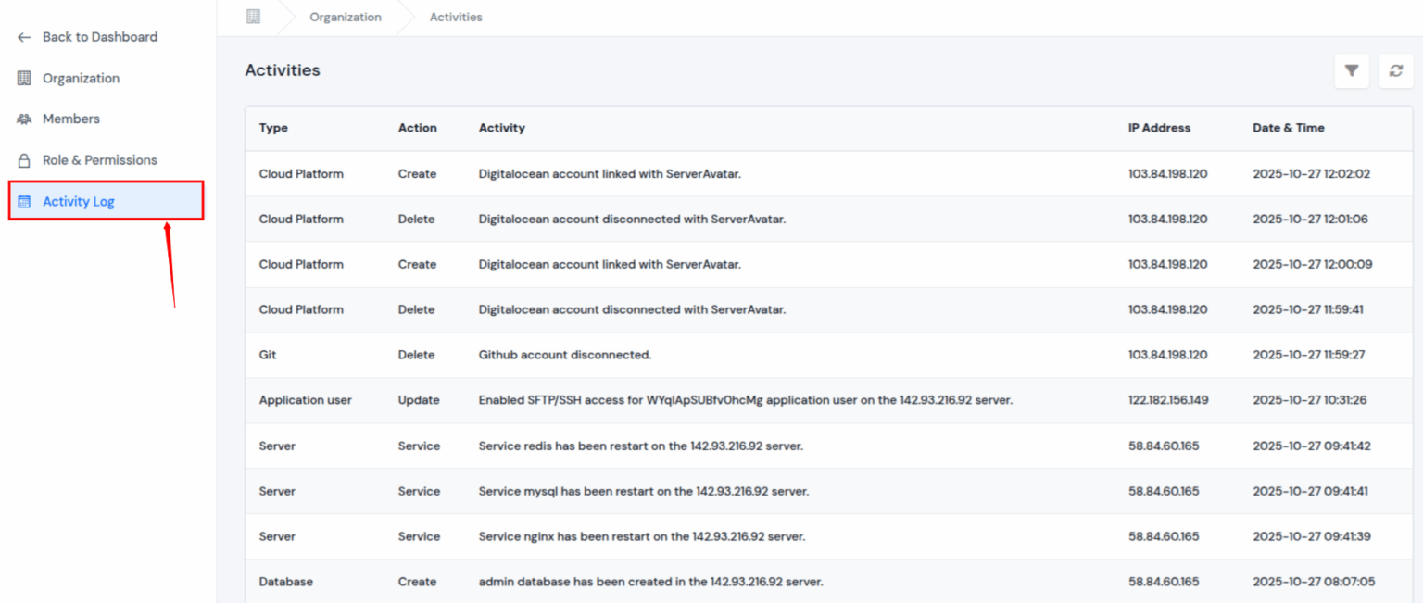Click the 2025-10-27 09:41:42 timestamp
The image size is (1423, 603).
[x=1312, y=446]
